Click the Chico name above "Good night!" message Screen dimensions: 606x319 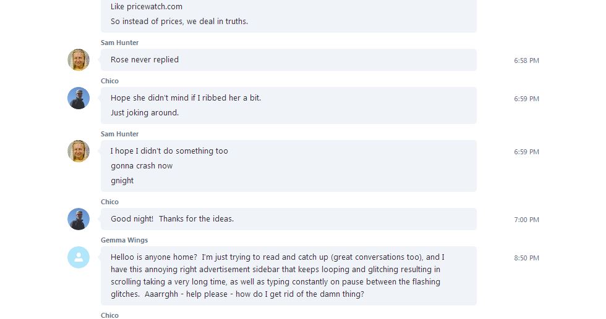tap(109, 202)
